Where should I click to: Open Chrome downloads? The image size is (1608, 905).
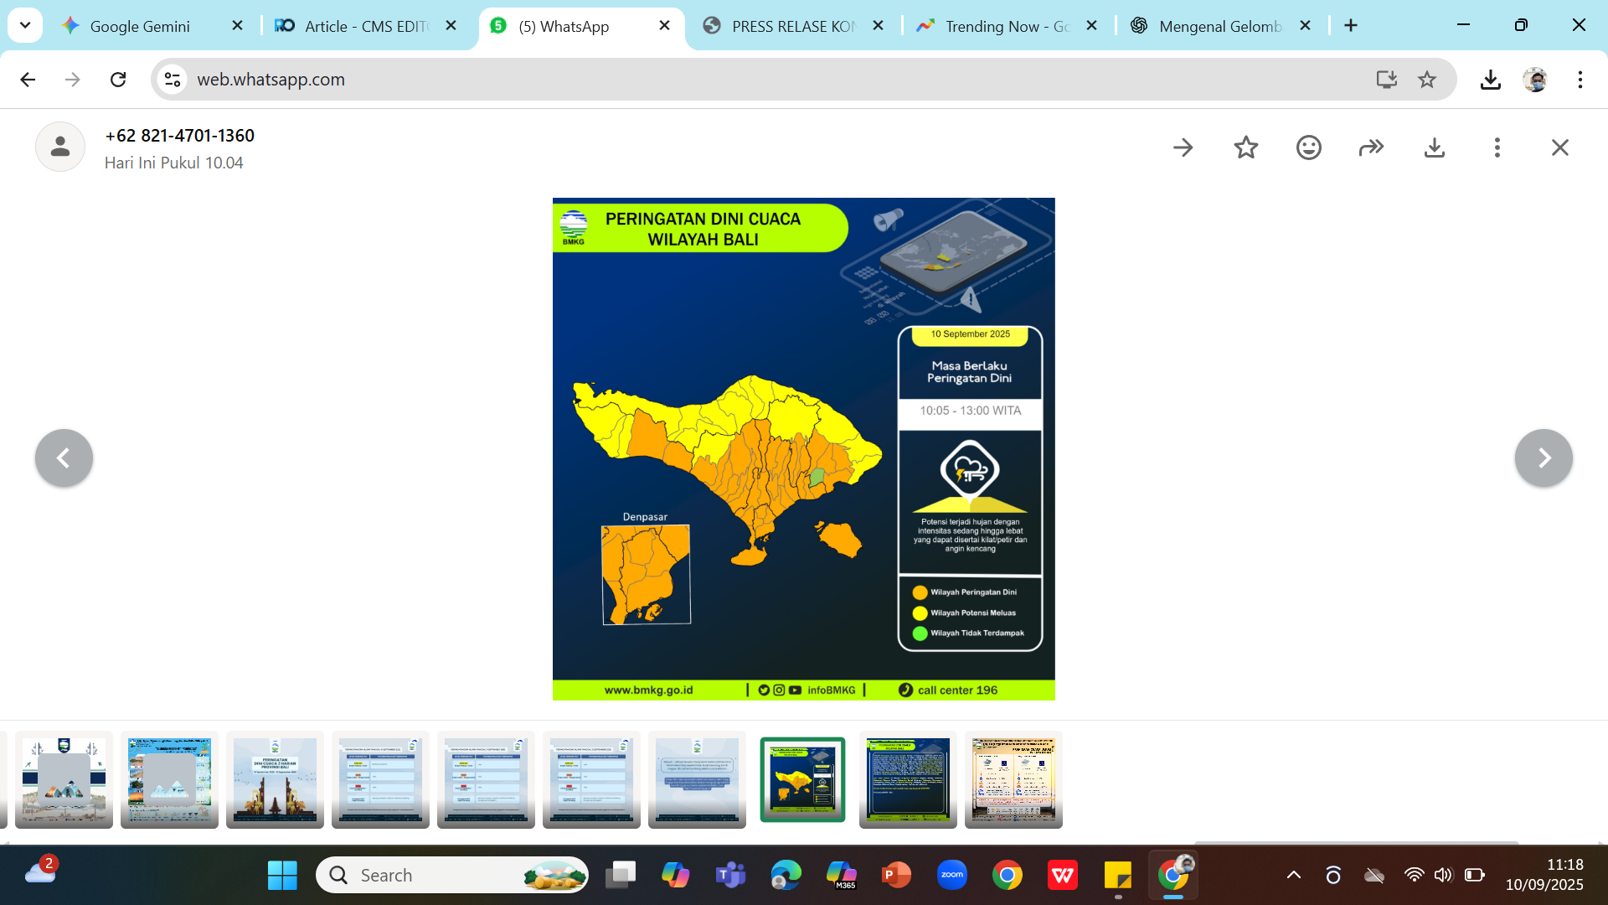coord(1491,80)
